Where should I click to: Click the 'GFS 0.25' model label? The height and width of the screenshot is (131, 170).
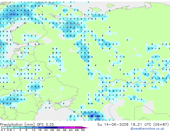tap(45, 125)
